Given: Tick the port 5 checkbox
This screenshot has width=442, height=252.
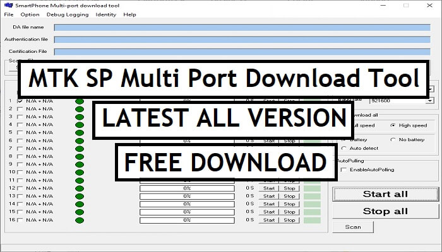Looking at the screenshot, I should [20, 132].
